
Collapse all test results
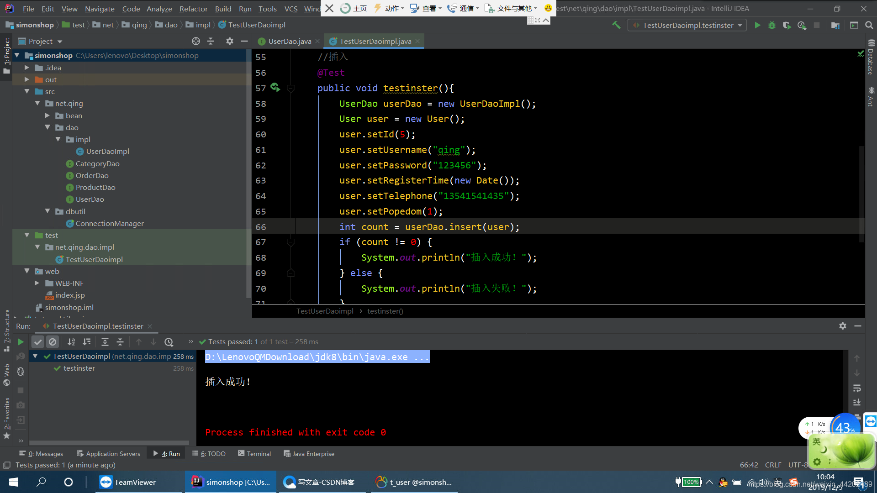(x=120, y=342)
